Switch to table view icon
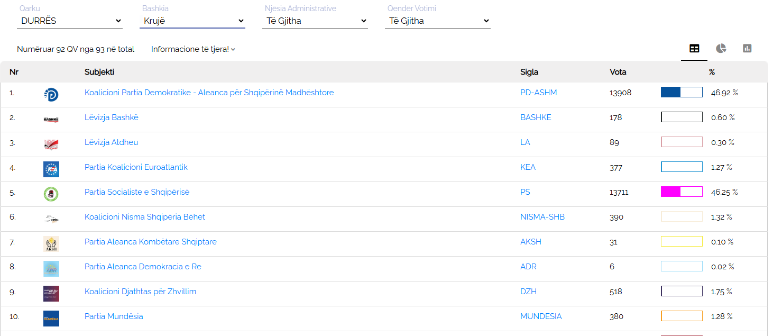 pyautogui.click(x=694, y=49)
